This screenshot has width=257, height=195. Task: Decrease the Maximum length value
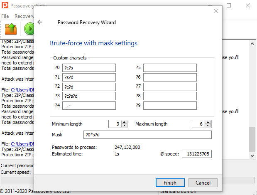[208, 126]
